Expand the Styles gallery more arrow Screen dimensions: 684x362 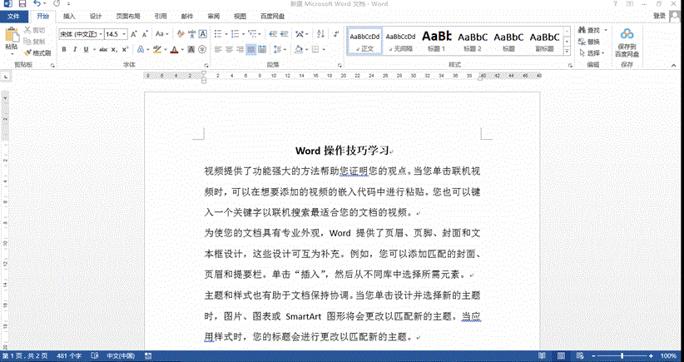click(567, 52)
